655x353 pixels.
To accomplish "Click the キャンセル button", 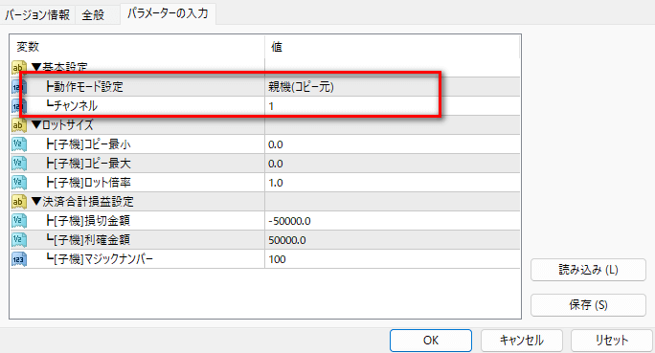I will coord(522,341).
